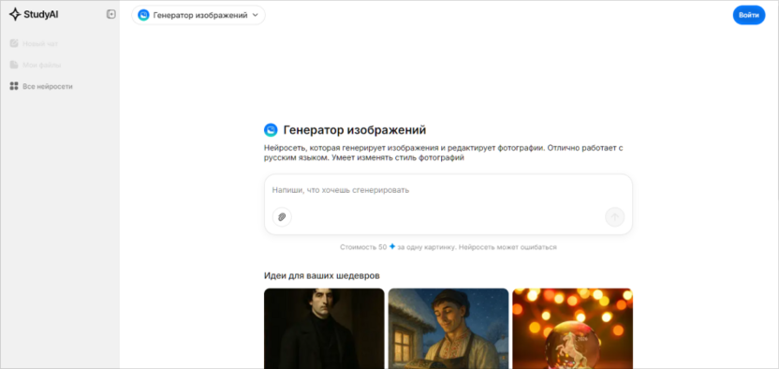Open the Генератор изображений dropdown
779x369 pixels.
click(198, 15)
